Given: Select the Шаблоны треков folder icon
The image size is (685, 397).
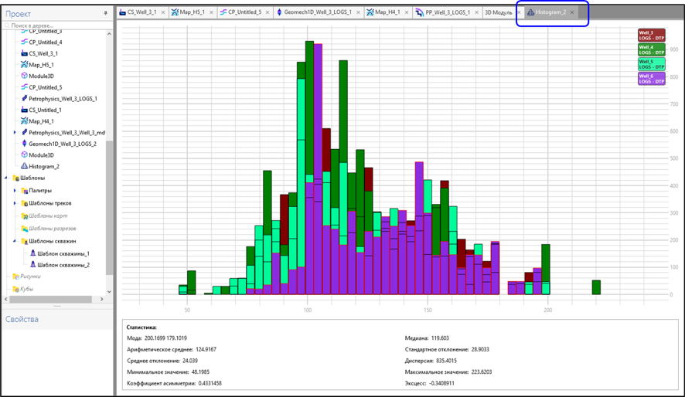Looking at the screenshot, I should pos(25,203).
